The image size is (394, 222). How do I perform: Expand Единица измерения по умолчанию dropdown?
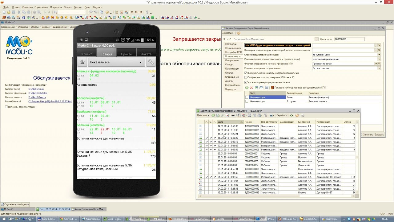pyautogui.click(x=379, y=68)
